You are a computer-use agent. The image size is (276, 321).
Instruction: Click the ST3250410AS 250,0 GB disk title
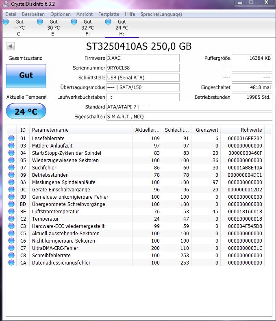tap(139, 46)
